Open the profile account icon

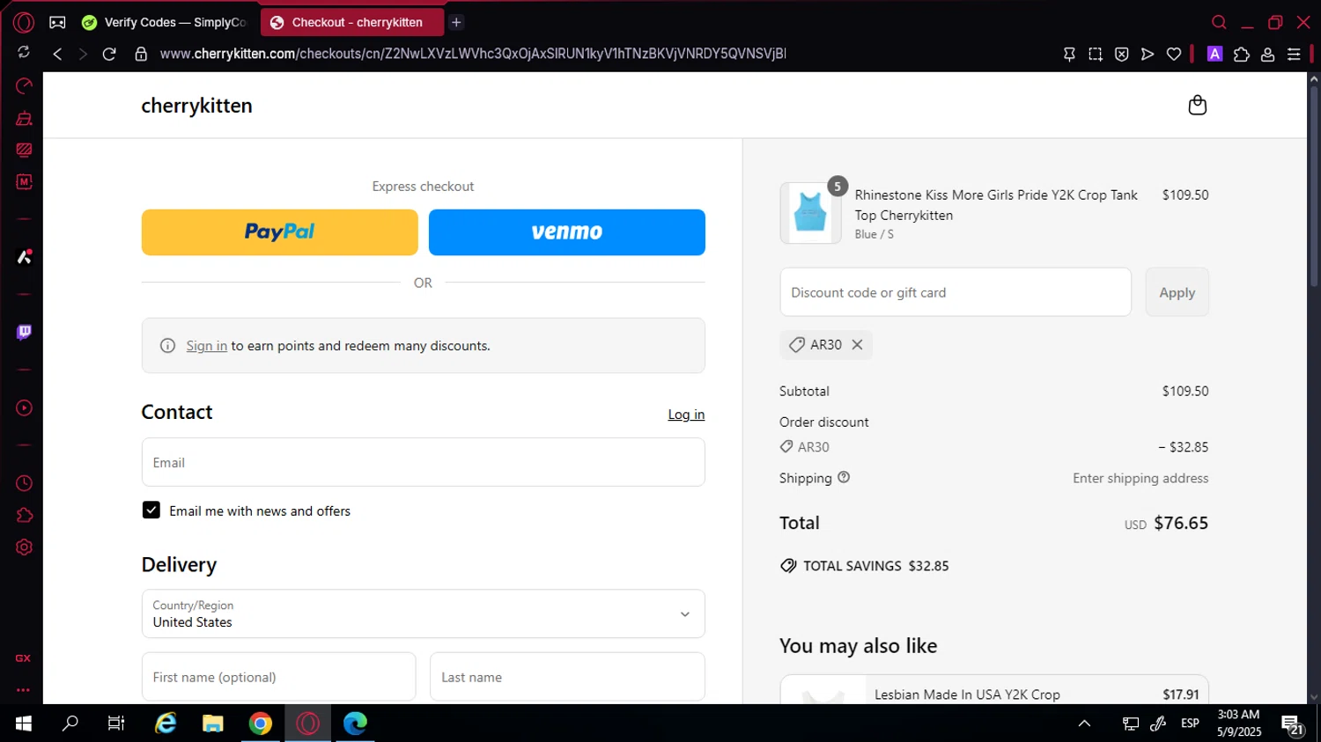coord(1268,54)
